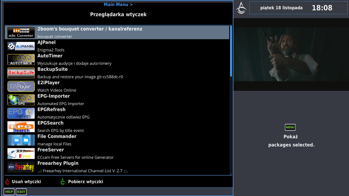The width and height of the screenshot is (349, 196).
Task: Click the plugin list scrollbar
Action: pos(231,100)
